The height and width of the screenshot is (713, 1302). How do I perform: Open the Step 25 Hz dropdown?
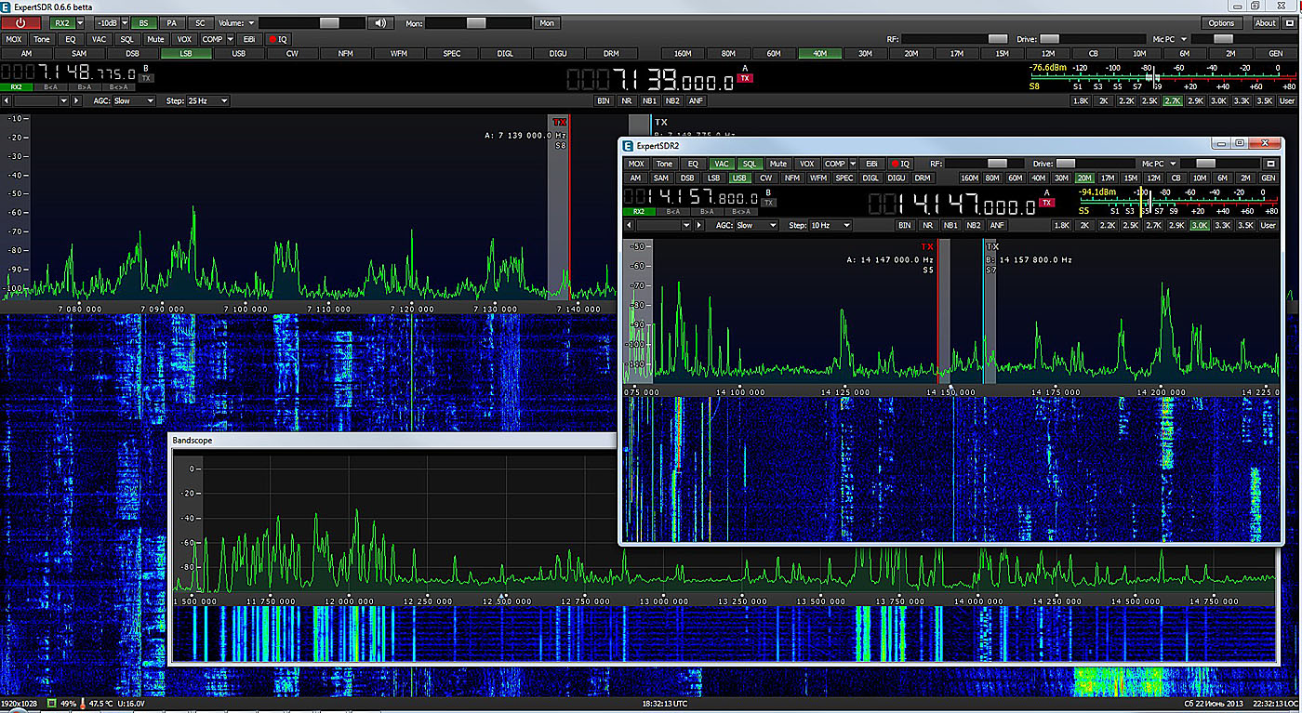(x=206, y=100)
